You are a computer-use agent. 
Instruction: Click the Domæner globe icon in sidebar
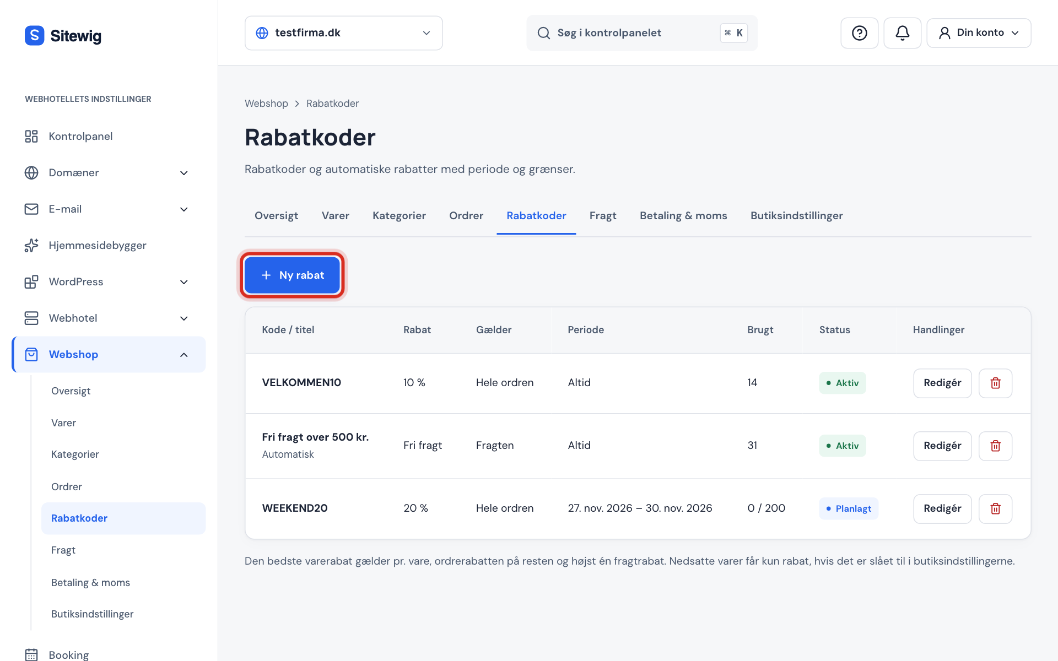(x=31, y=172)
